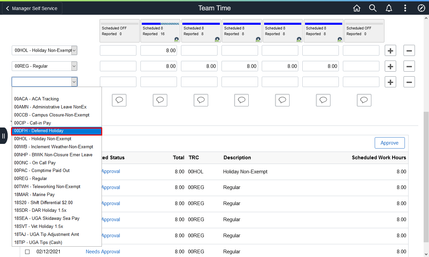
Task: Click the Approve button
Action: (389, 143)
